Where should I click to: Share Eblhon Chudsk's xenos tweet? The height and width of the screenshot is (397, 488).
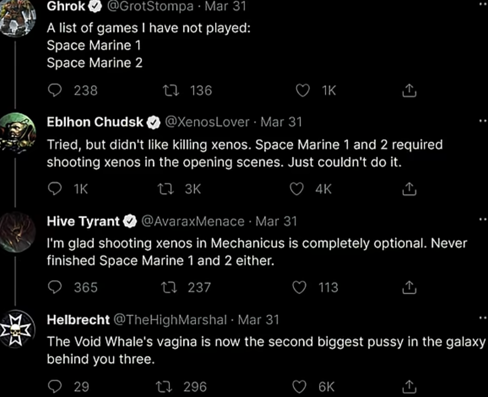point(408,189)
